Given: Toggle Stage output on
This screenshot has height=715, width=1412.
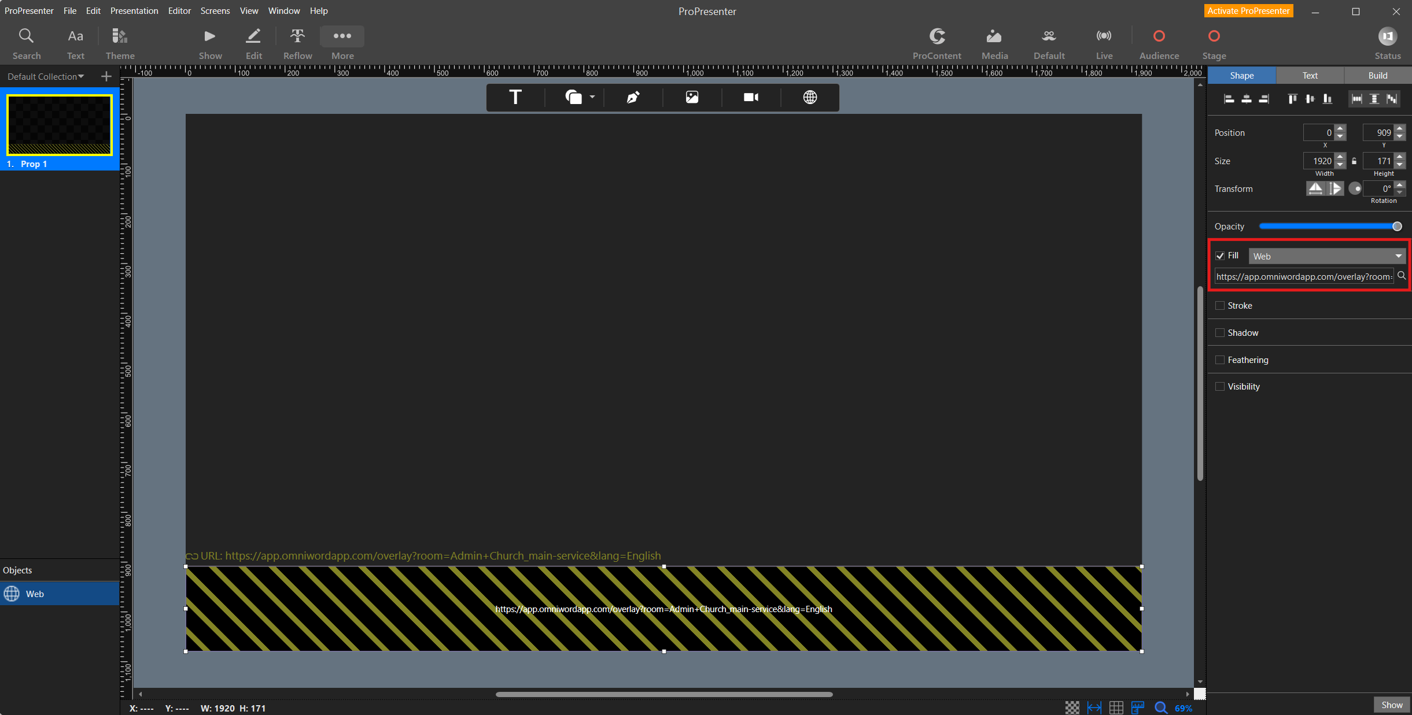Looking at the screenshot, I should pyautogui.click(x=1214, y=43).
